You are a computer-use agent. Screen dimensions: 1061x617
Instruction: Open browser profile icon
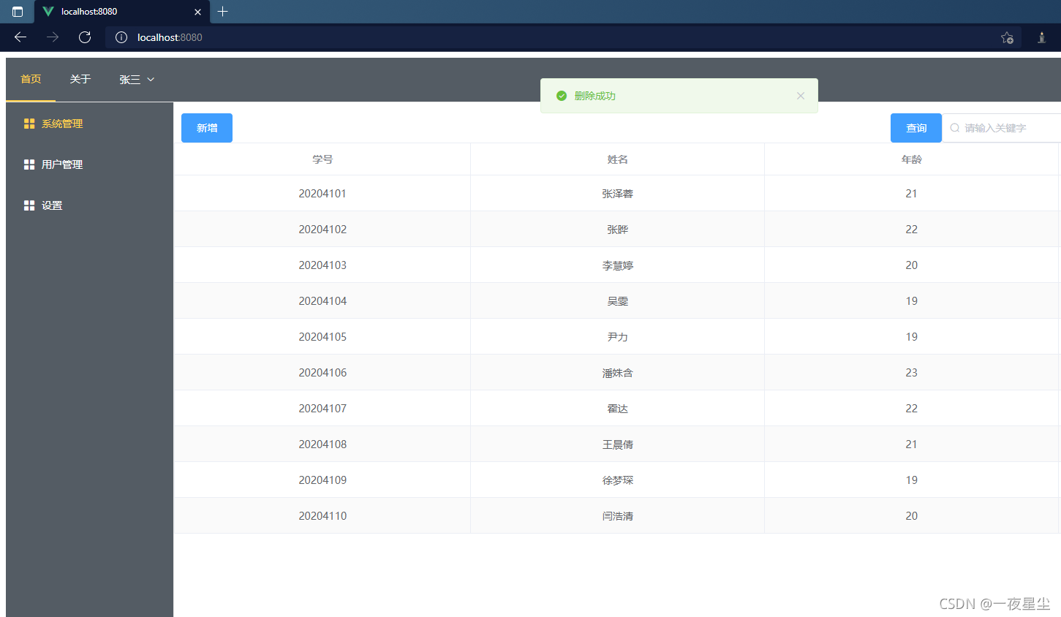[1042, 38]
